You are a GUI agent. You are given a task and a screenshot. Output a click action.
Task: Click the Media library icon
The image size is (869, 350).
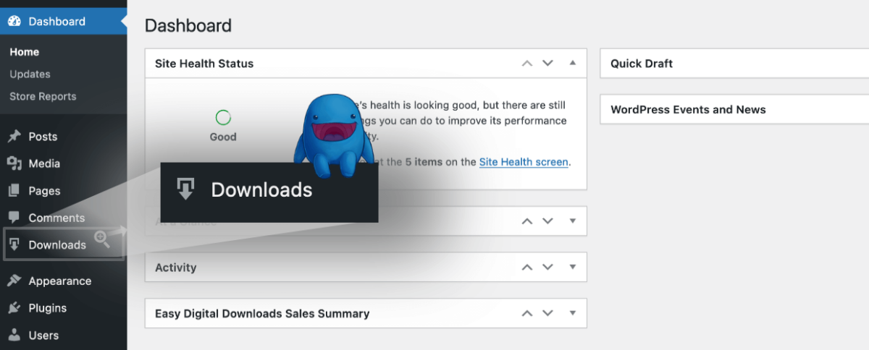(x=14, y=163)
